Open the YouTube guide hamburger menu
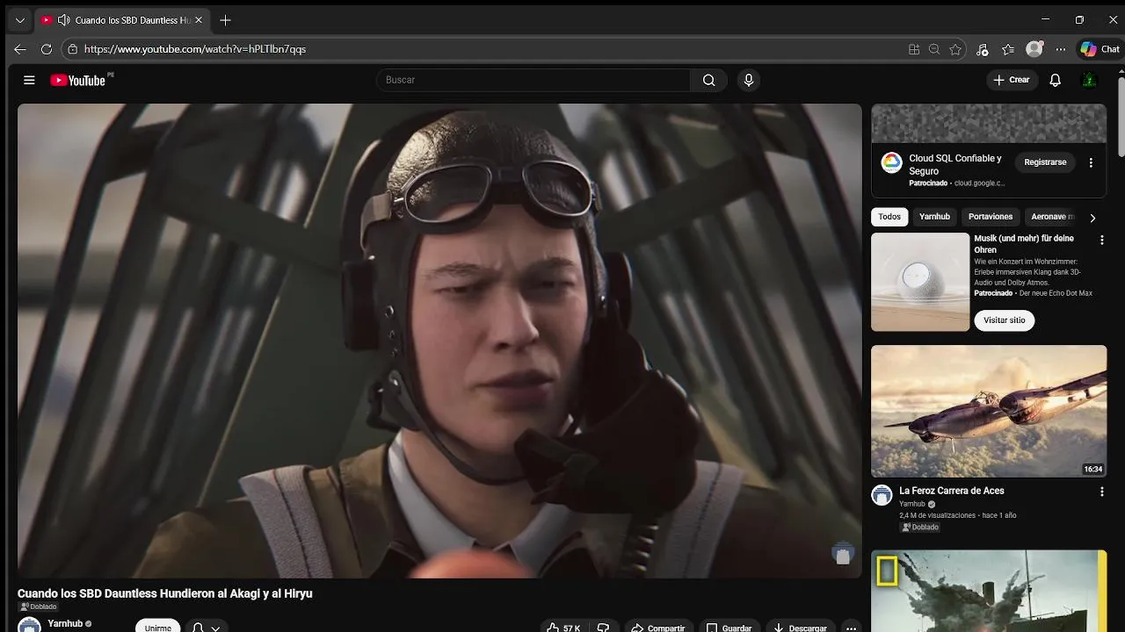The image size is (1125, 632). 29,80
